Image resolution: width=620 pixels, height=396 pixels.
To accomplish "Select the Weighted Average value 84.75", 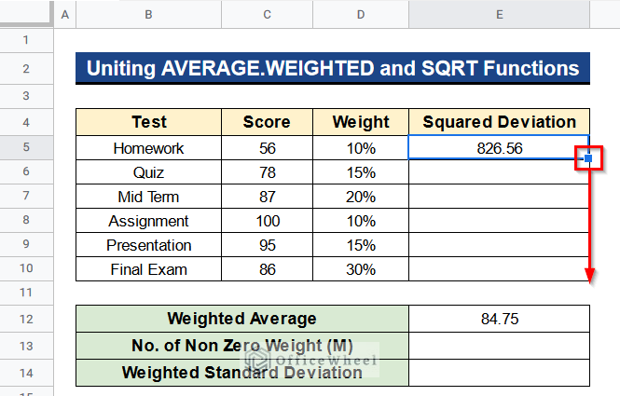I will tap(499, 319).
